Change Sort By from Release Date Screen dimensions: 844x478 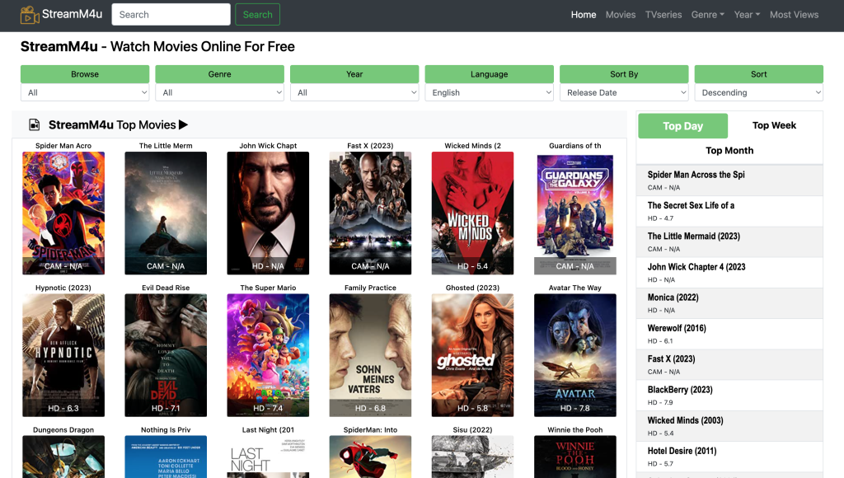point(624,92)
